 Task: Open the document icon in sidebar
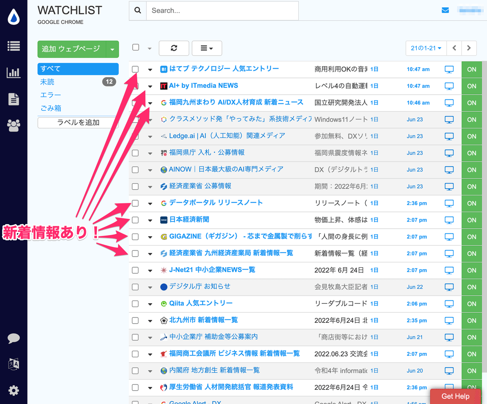coord(13,99)
